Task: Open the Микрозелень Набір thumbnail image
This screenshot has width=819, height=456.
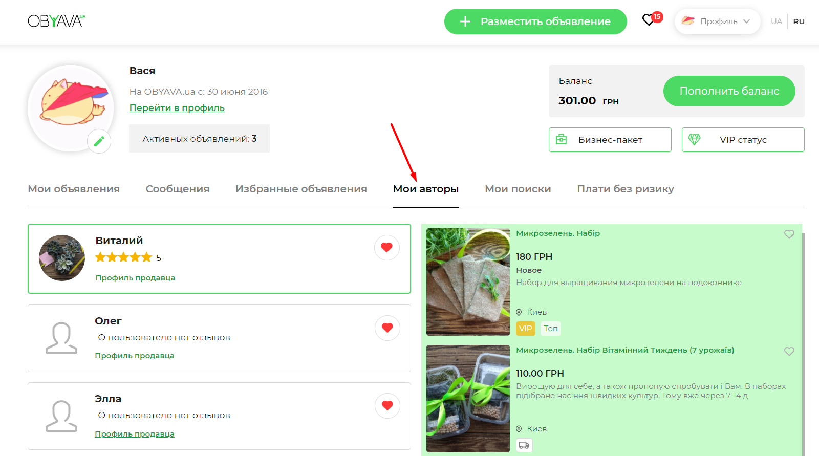Action: (468, 282)
